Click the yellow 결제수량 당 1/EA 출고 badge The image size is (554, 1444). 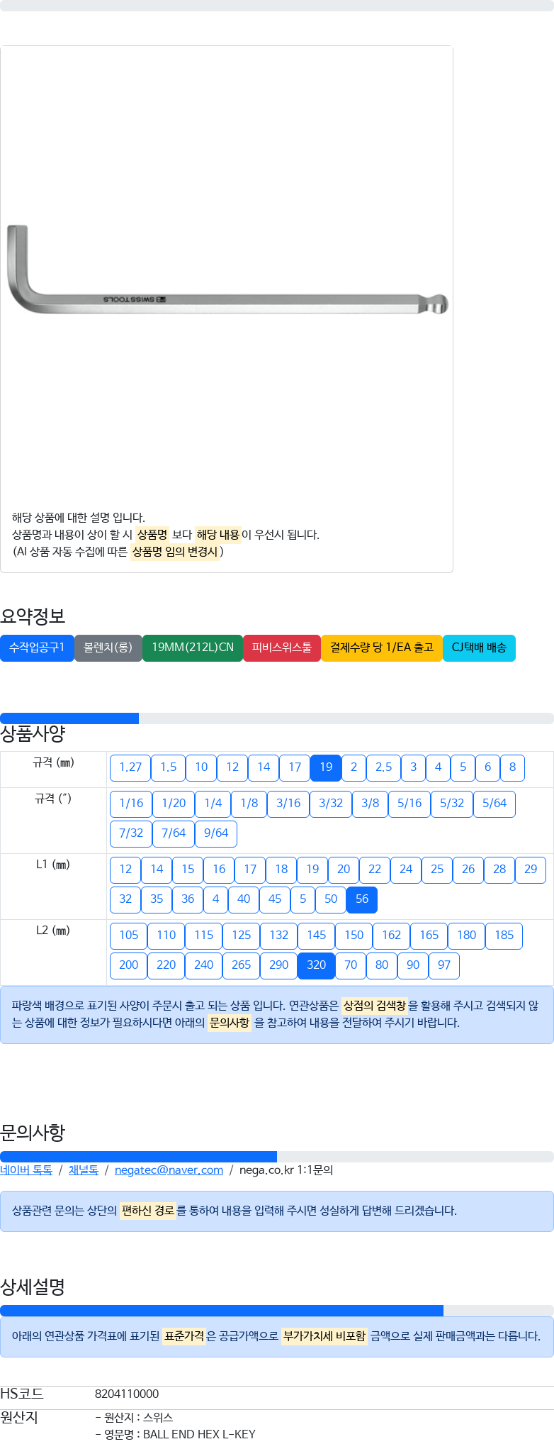pos(382,648)
